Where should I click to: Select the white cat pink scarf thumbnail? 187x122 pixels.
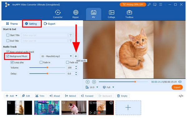pos(74,108)
